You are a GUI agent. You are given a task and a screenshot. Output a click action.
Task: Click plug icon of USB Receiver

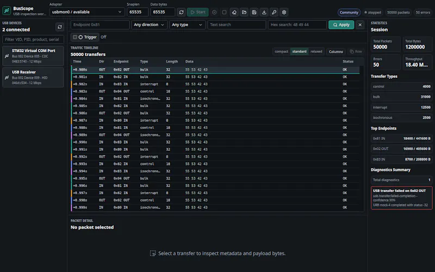[x=7, y=77]
